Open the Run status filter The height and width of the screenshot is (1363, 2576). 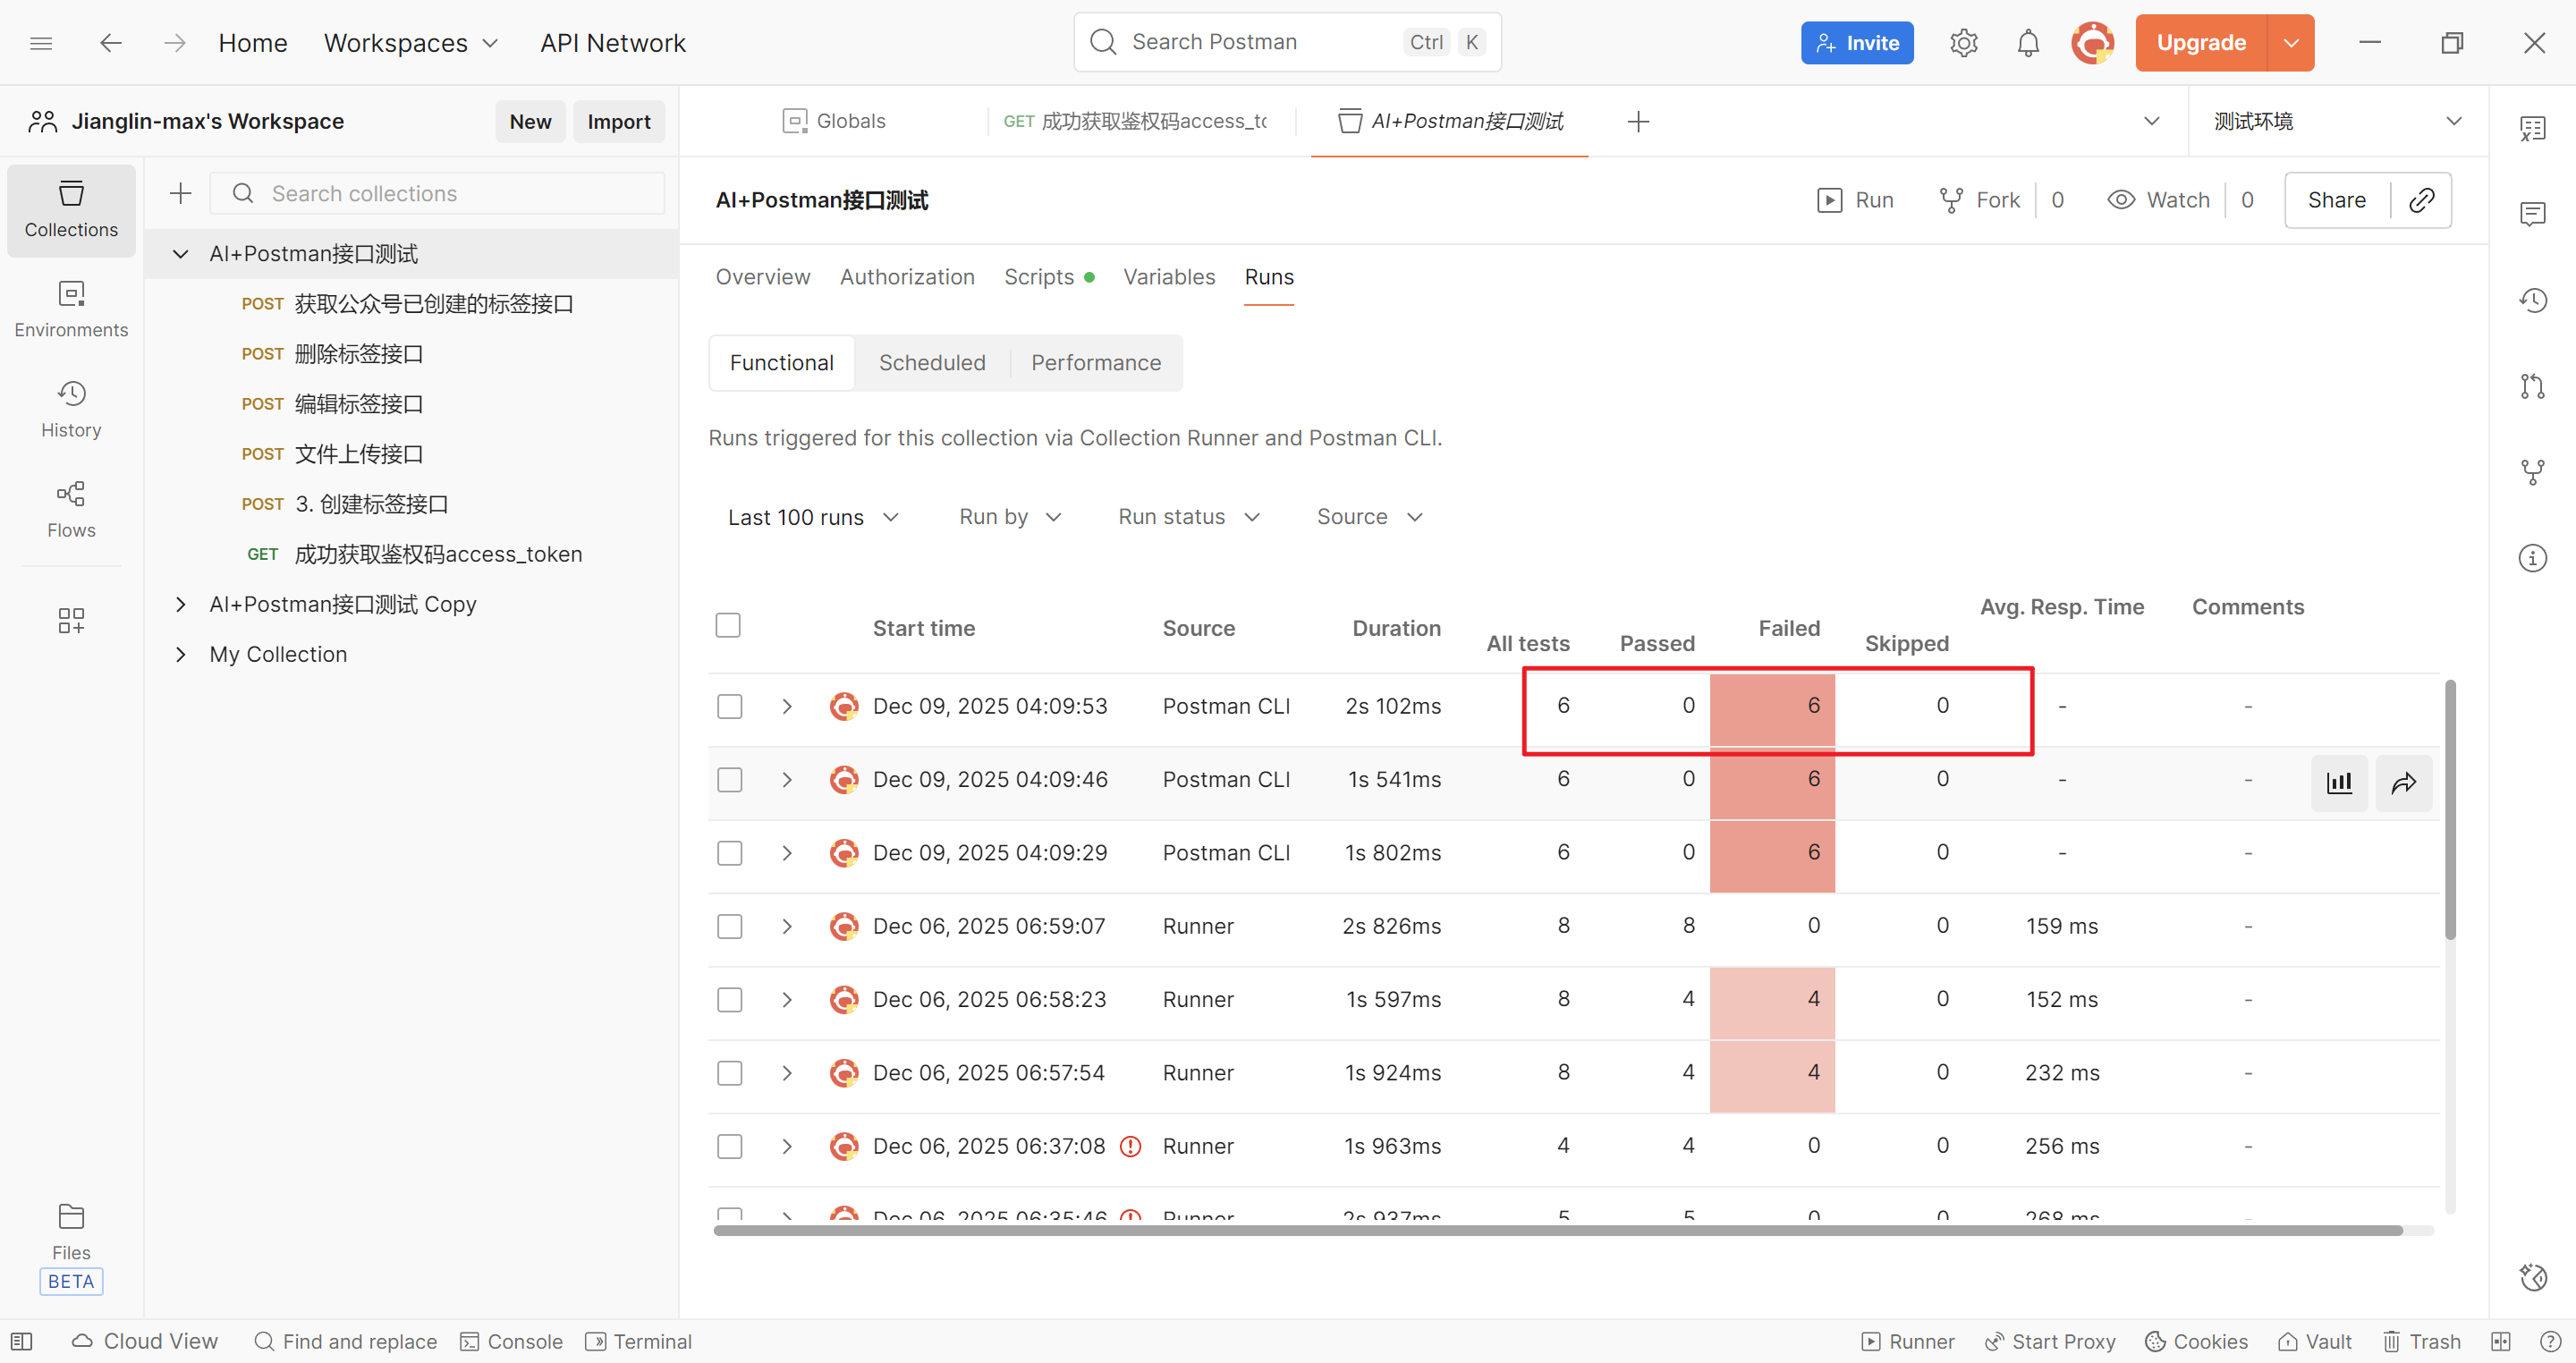pyautogui.click(x=1188, y=517)
